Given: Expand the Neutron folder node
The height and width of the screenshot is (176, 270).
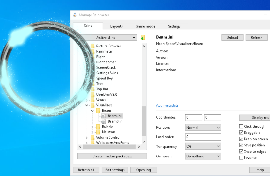Looking at the screenshot, I should coord(92,132).
